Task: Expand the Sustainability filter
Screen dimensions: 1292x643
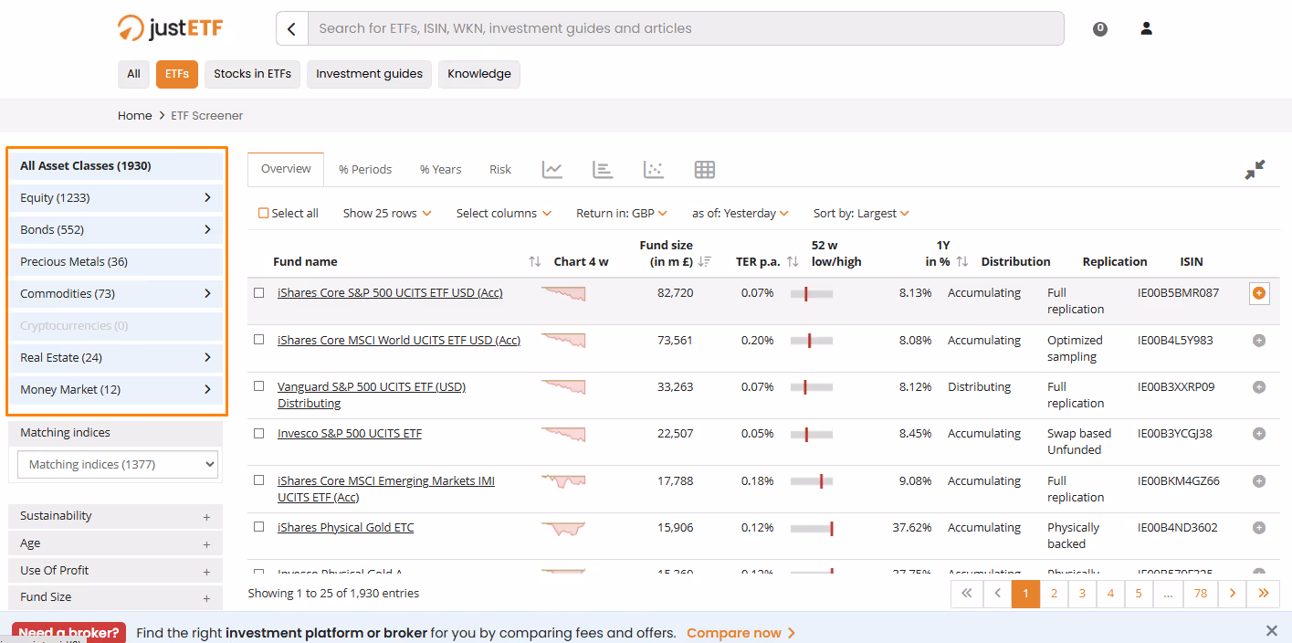Action: [115, 516]
